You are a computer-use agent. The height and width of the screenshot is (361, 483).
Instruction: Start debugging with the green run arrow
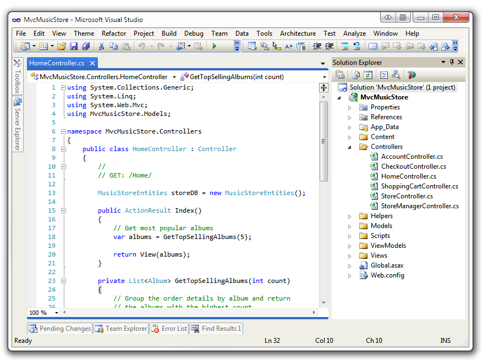click(x=213, y=46)
